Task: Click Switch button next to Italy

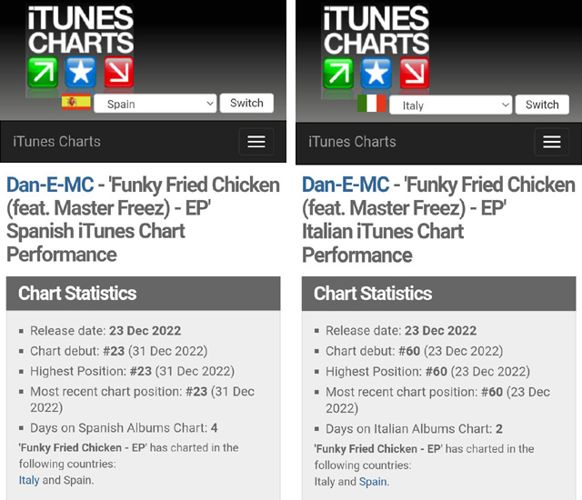Action: point(542,105)
